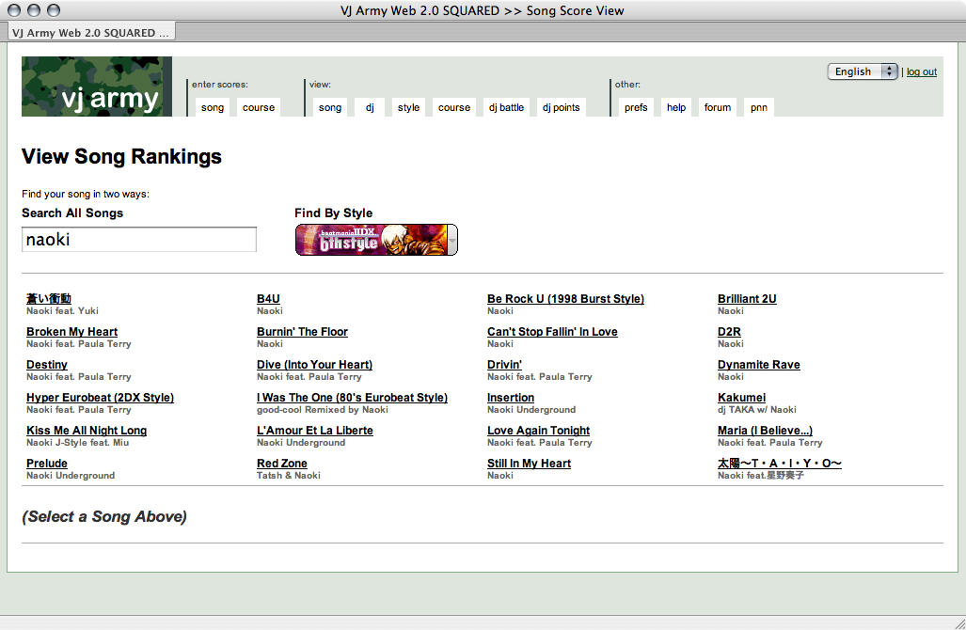This screenshot has width=966, height=630.
Task: Pick the song Kakumei
Action: [x=741, y=398]
